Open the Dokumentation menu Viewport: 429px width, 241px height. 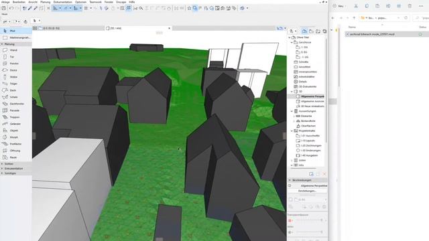[x=62, y=2]
